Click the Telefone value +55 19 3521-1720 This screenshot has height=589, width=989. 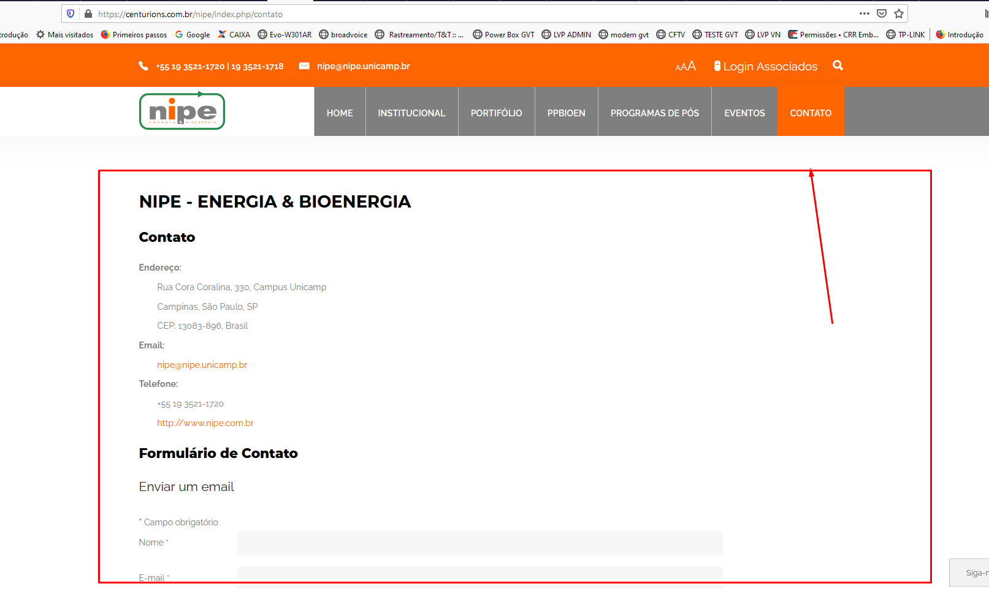190,404
